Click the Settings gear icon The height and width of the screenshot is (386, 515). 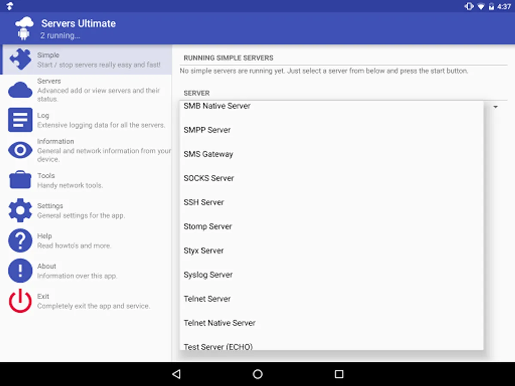[x=20, y=210]
